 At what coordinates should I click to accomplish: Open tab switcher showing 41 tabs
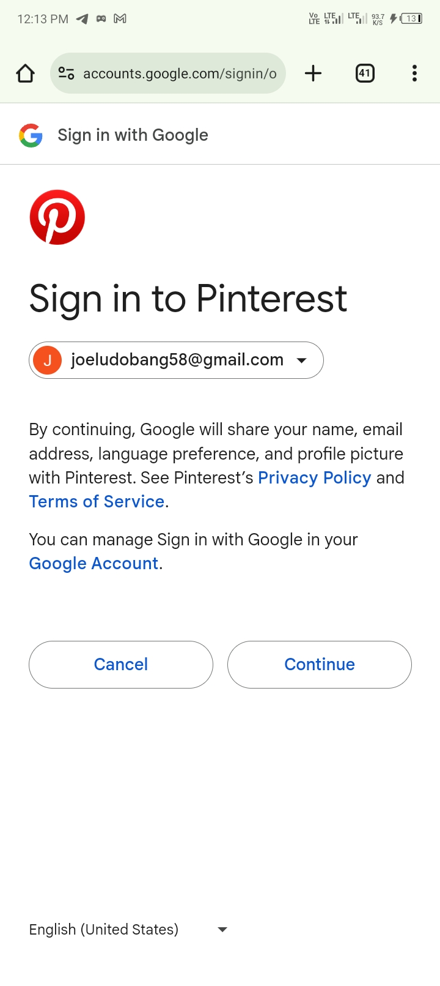coord(365,73)
